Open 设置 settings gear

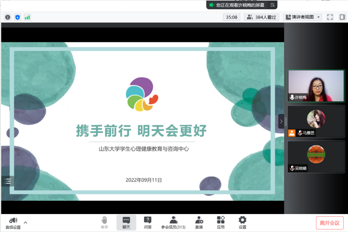pyautogui.click(x=242, y=223)
